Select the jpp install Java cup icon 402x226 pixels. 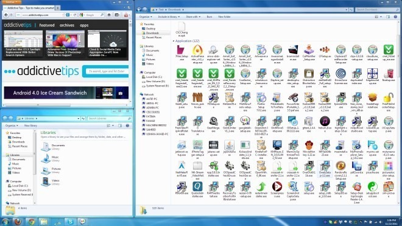point(229,145)
